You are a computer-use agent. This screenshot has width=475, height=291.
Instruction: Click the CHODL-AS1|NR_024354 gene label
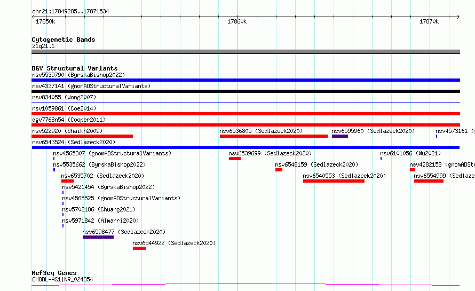click(x=62, y=279)
